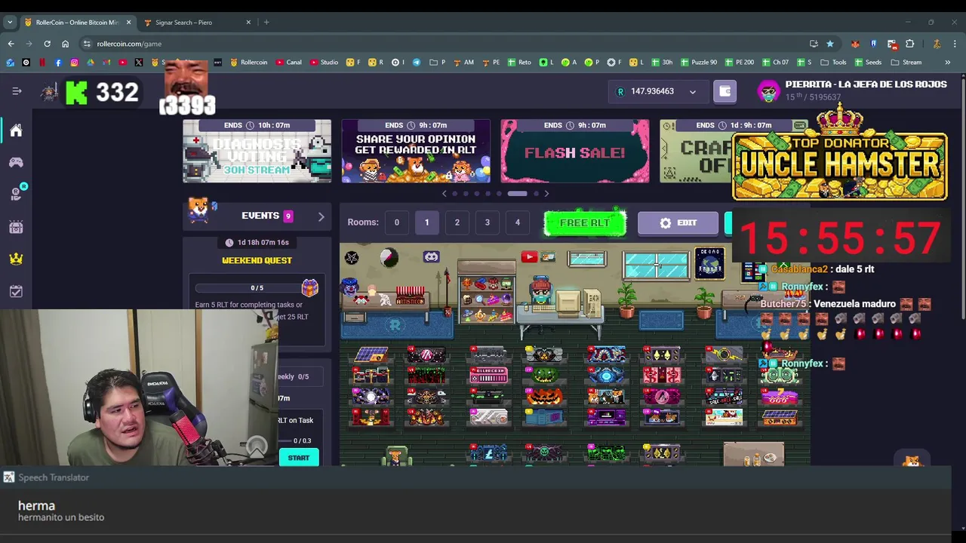Select the solar panel miner on first rack

coord(371,354)
